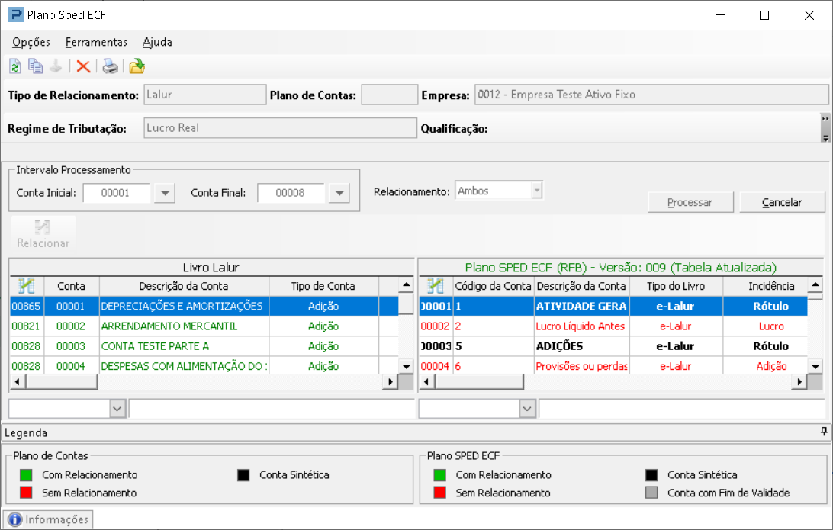Click the Plano SPED ECF horizontal scroll right arrow

799,382
